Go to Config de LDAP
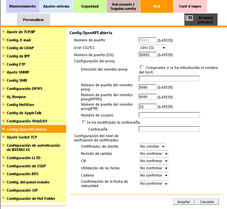The image size is (227, 209). [x=34, y=48]
